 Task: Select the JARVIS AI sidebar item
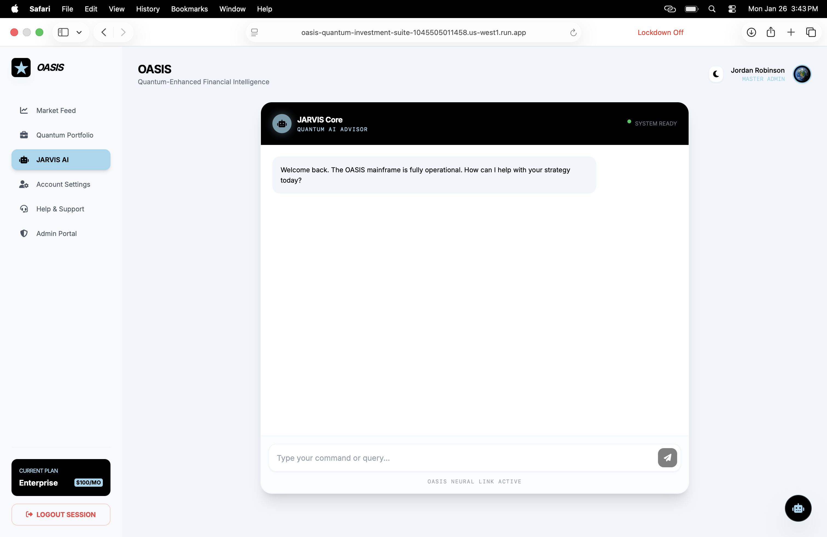click(61, 160)
